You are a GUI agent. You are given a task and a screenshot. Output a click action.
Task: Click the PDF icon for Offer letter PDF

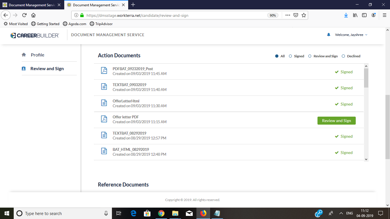pos(104,119)
